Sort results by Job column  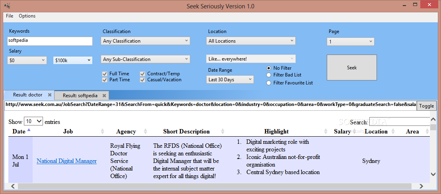click(102, 131)
